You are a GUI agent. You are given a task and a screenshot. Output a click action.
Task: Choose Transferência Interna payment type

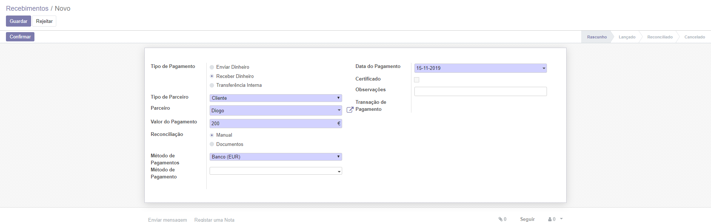point(212,85)
